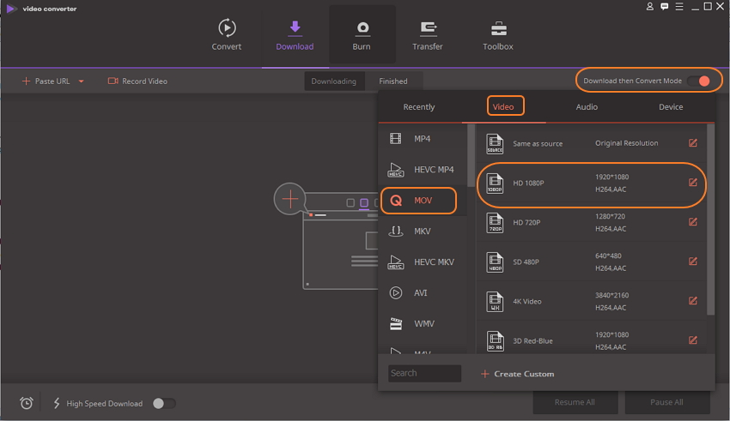This screenshot has height=421, width=730.
Task: Open the Toolbox section
Action: (x=498, y=35)
